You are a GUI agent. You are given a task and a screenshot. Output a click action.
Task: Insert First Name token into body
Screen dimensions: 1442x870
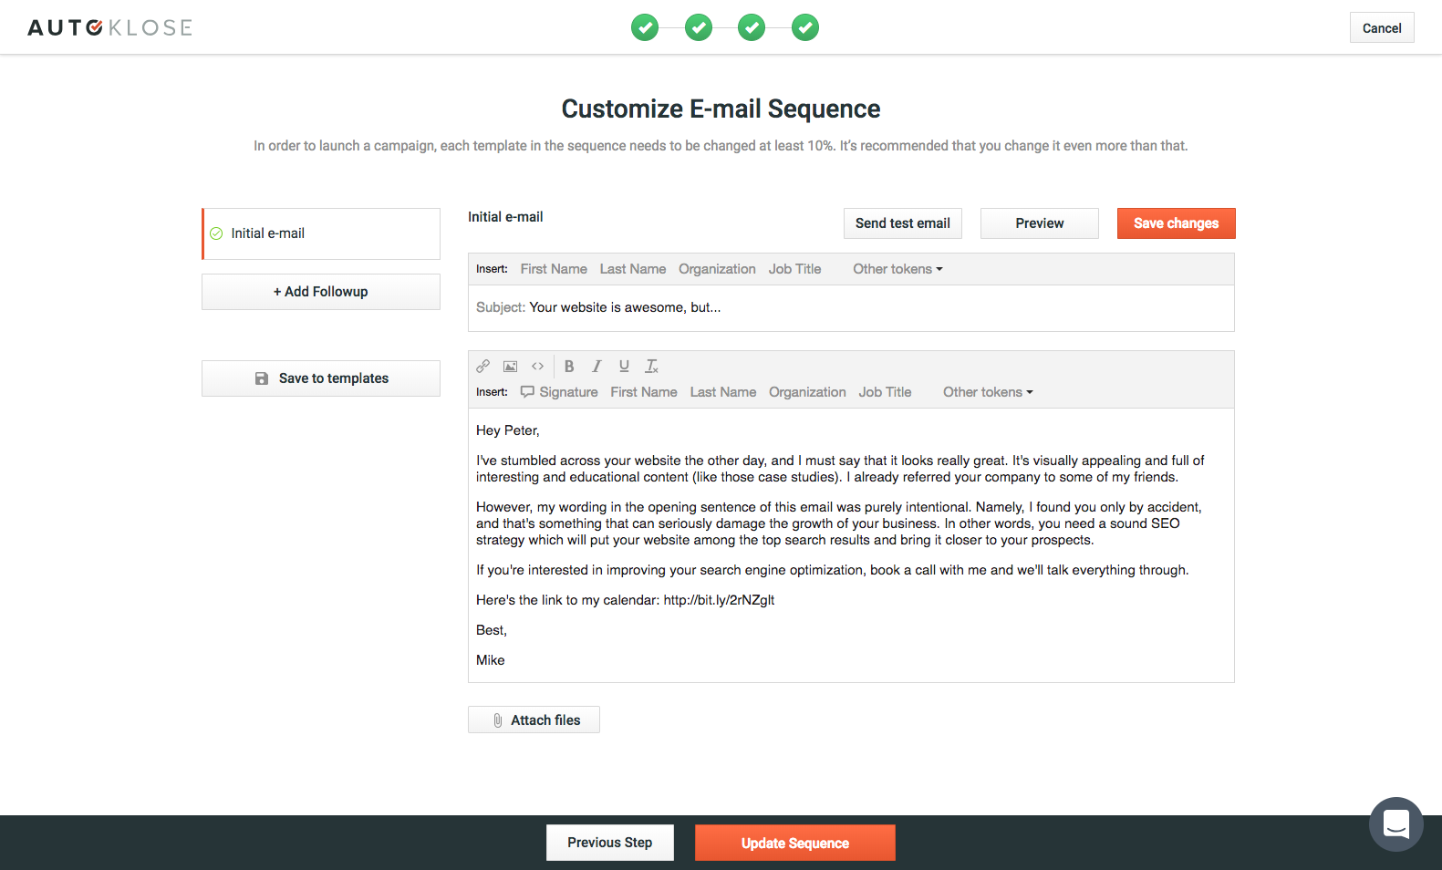pos(644,392)
